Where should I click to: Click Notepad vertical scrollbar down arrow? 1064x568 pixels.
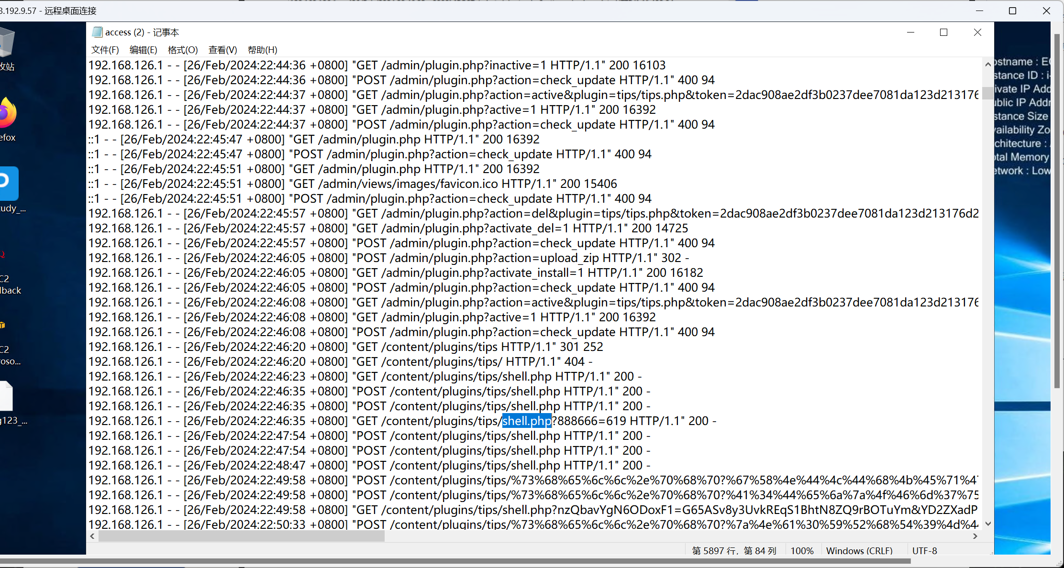[988, 524]
